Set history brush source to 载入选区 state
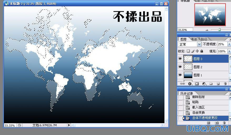 [x=180, y=107]
